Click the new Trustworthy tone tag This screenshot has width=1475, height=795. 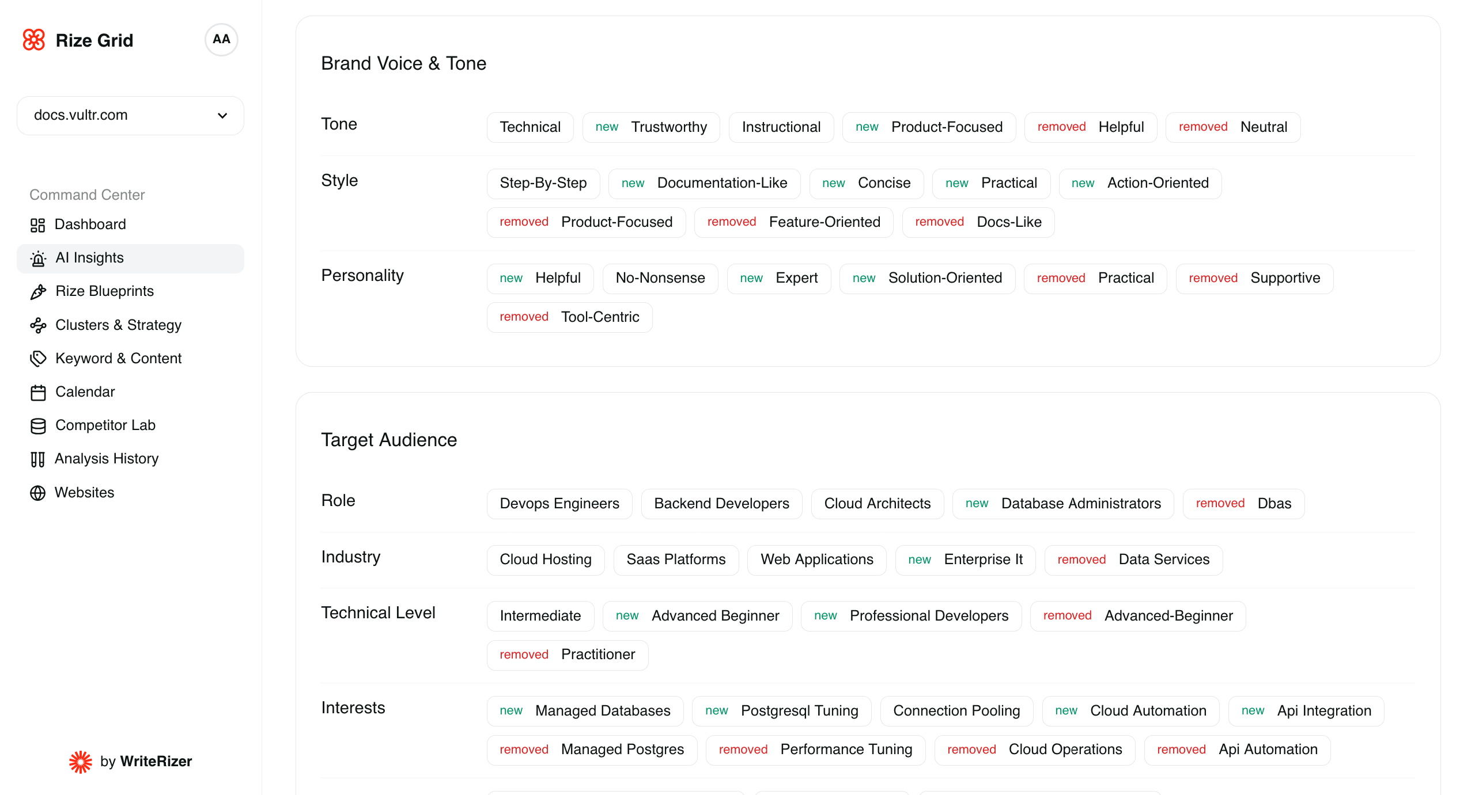[651, 127]
